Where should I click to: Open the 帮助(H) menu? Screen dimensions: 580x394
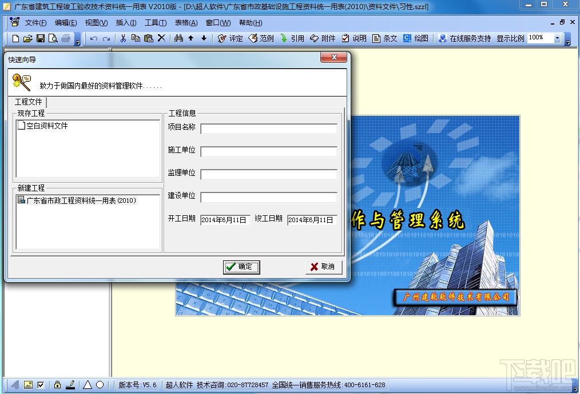[x=251, y=23]
